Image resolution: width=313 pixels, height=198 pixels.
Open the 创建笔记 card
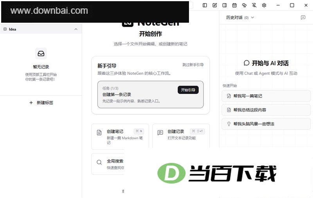tap(120, 137)
